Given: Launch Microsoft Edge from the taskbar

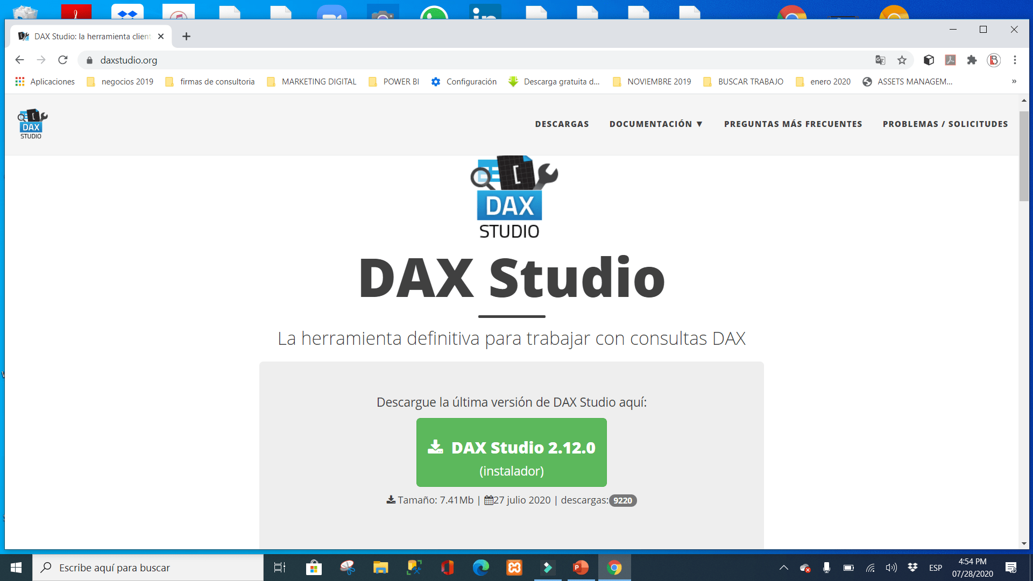Looking at the screenshot, I should coord(480,568).
